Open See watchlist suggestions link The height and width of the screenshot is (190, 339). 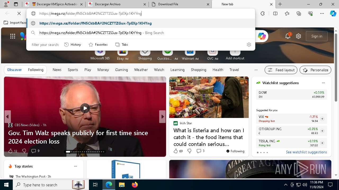(306, 152)
